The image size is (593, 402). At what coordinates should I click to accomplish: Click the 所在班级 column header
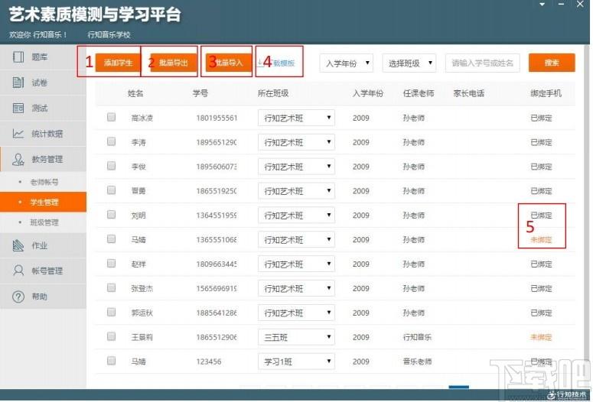[273, 93]
